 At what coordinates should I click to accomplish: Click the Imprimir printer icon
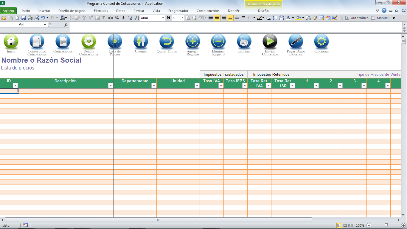[x=244, y=42]
